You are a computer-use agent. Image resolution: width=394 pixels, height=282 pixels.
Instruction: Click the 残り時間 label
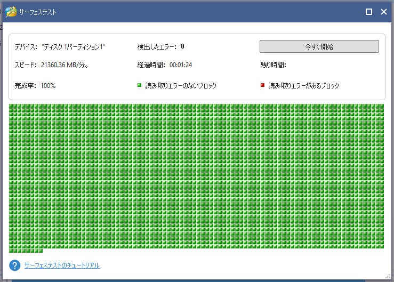tap(273, 65)
